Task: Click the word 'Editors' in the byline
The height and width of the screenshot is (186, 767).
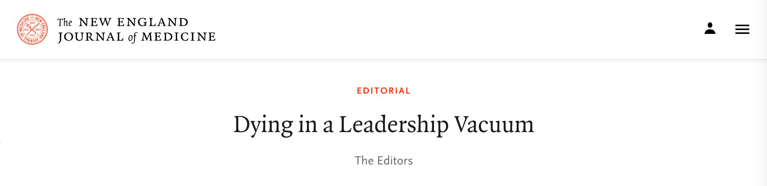Action: 395,161
